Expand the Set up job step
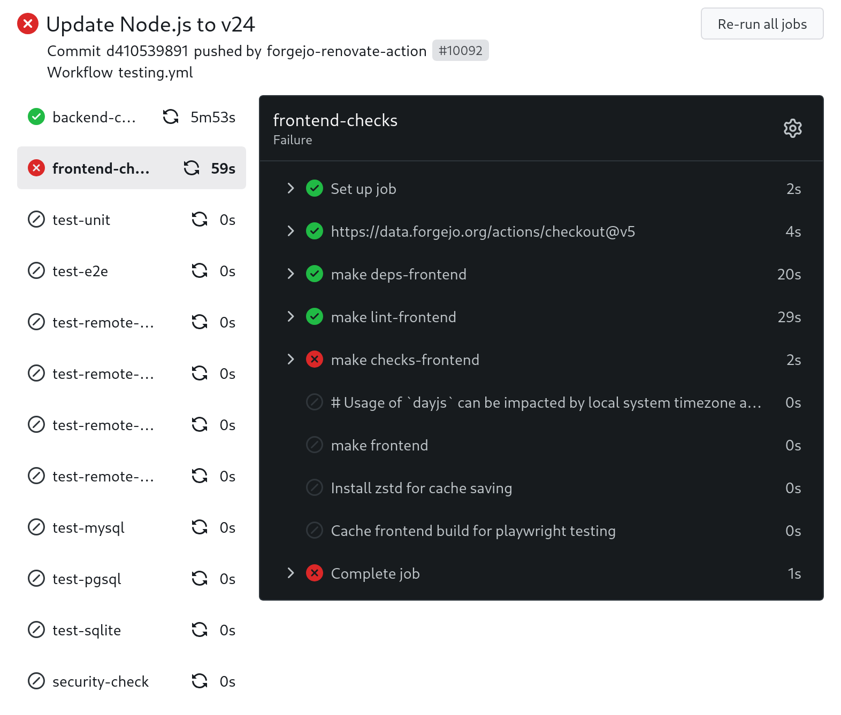Image resolution: width=841 pixels, height=715 pixels. [x=290, y=188]
